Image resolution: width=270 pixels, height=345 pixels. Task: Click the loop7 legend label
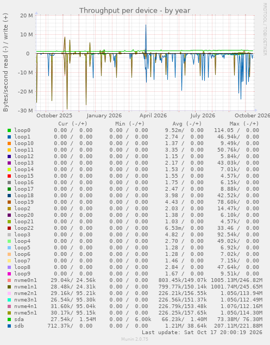click(22, 261)
